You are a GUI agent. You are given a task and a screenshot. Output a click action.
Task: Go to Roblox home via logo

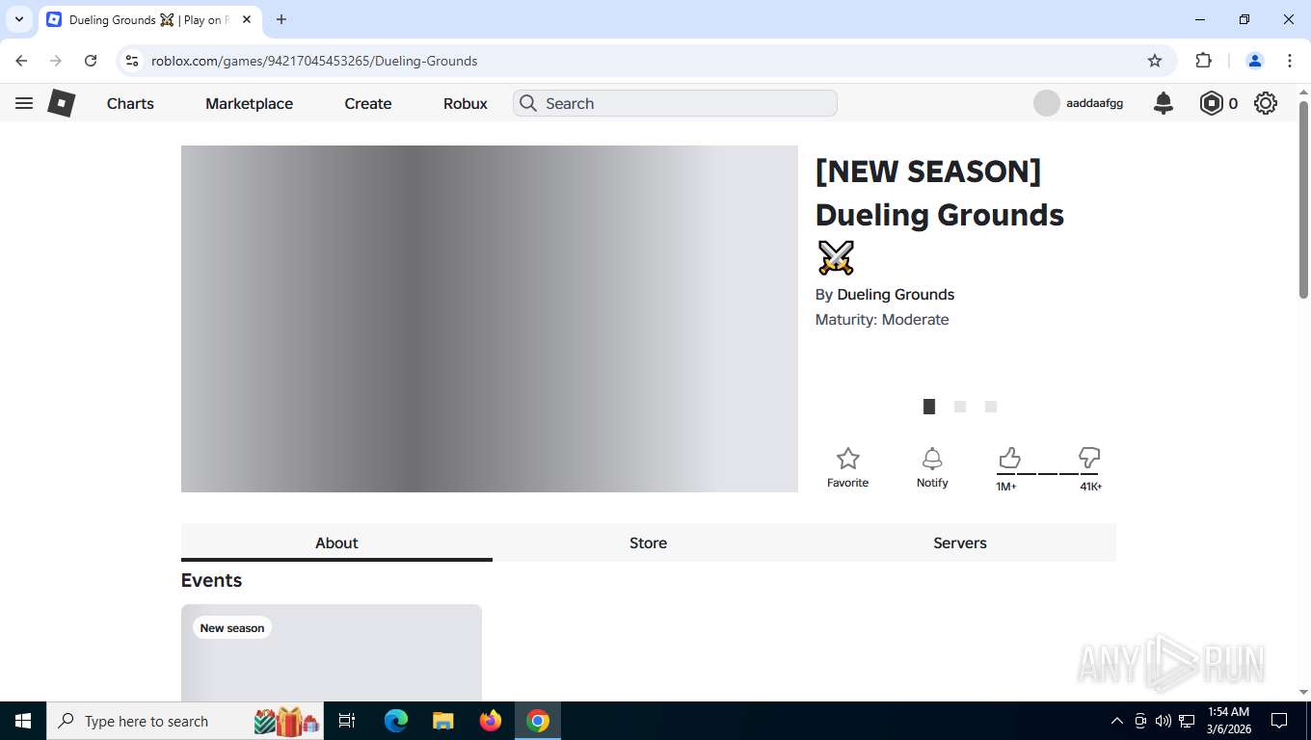pyautogui.click(x=62, y=103)
